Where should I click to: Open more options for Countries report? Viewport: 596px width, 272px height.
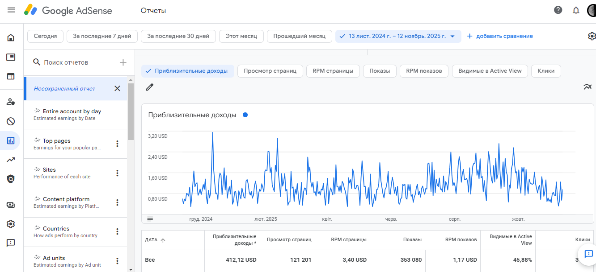point(118,231)
